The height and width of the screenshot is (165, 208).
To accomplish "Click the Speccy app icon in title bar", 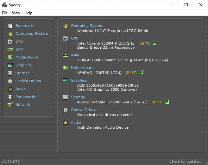I will 5,5.
